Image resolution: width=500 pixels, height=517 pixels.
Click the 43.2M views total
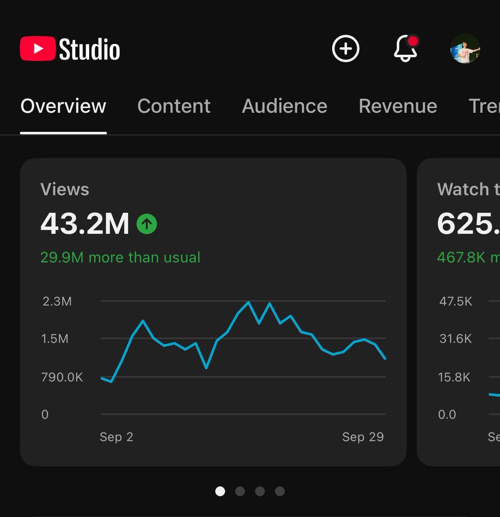point(85,224)
